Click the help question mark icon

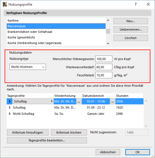coord(136,4)
